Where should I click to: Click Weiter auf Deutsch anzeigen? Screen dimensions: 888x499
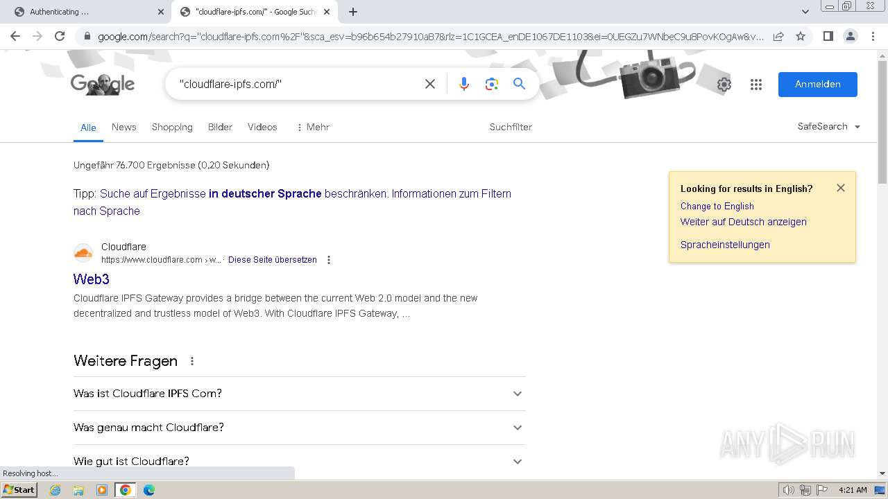pos(743,222)
